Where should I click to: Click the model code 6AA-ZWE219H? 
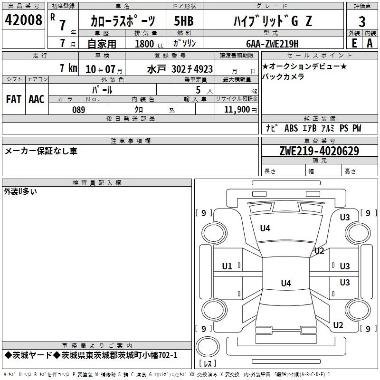click(272, 44)
